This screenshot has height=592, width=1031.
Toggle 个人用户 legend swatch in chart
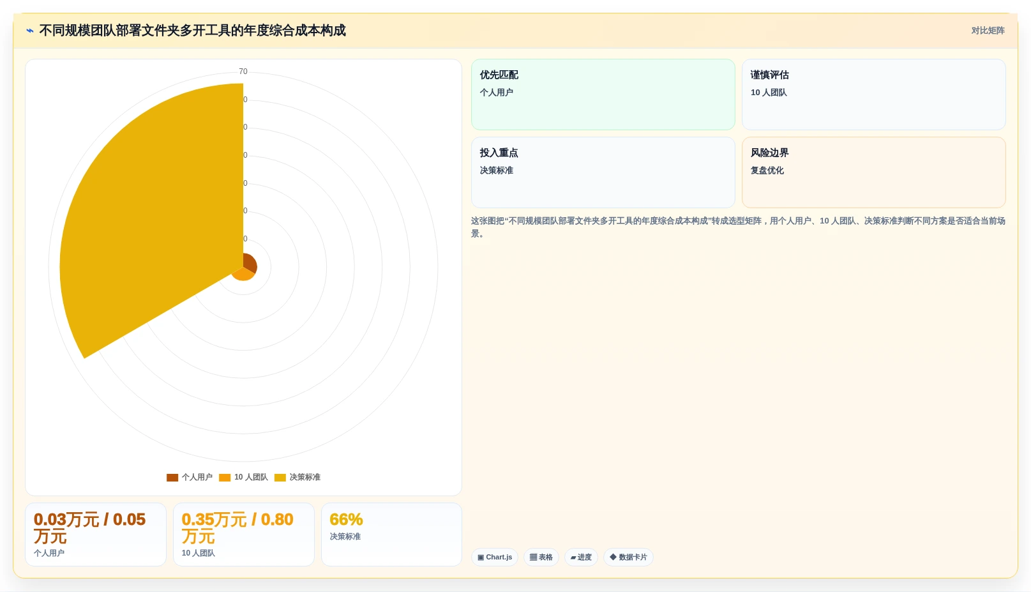[x=172, y=478]
